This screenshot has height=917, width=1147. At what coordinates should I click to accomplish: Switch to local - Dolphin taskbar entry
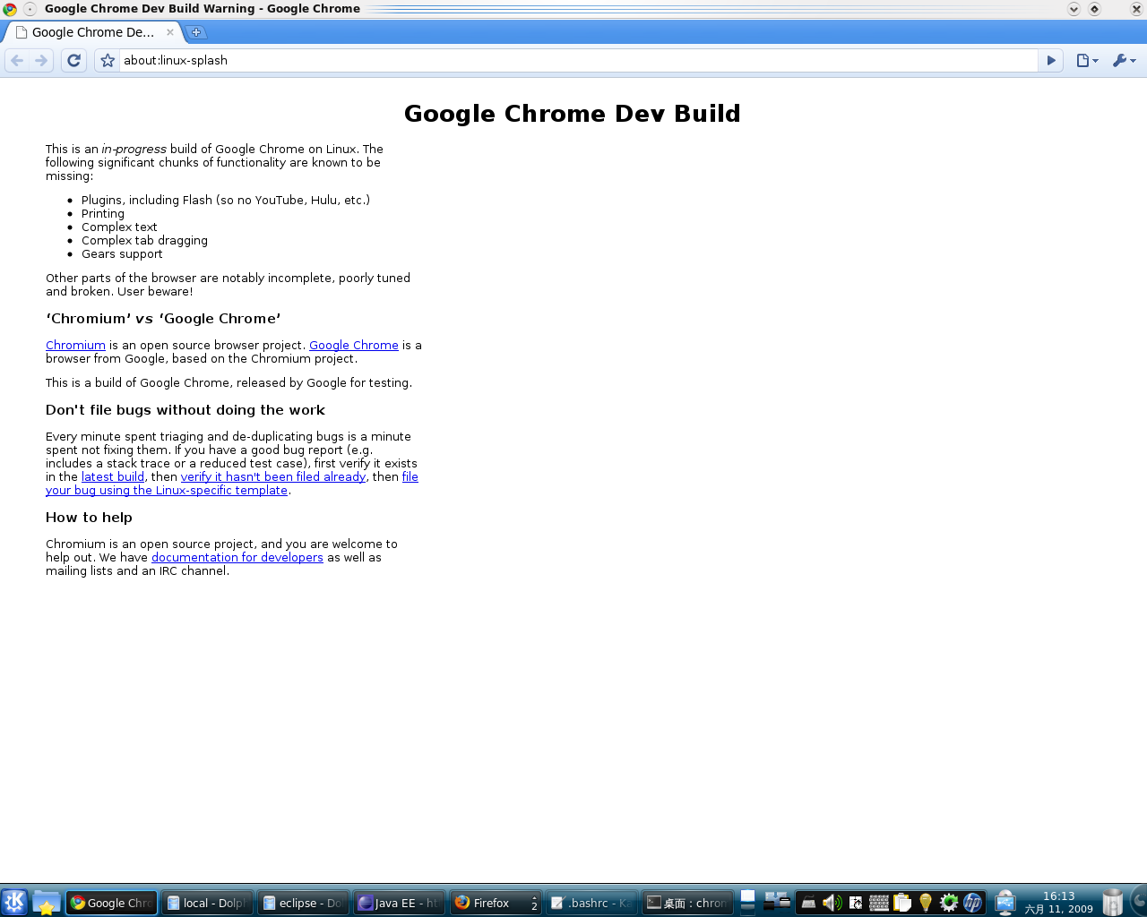(x=208, y=903)
